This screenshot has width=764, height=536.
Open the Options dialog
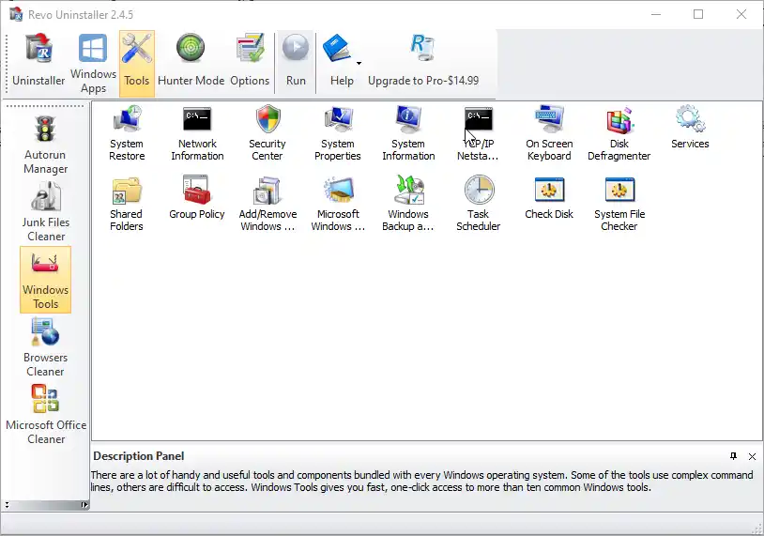(250, 61)
